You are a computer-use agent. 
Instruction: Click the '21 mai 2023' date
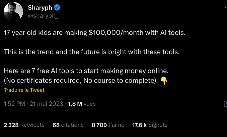pyautogui.click(x=46, y=104)
